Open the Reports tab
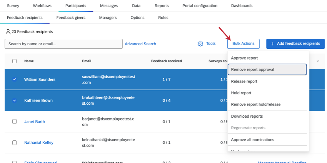Screen dimensions: 327x163 pos(162,6)
